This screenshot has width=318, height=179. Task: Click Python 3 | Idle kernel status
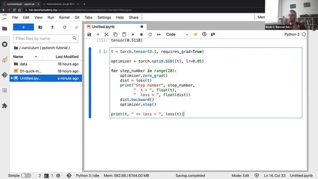pyautogui.click(x=87, y=176)
